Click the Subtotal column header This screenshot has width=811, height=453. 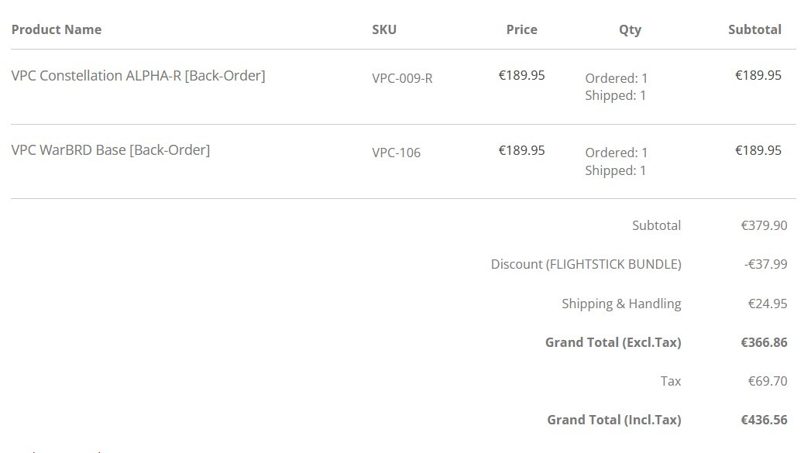click(x=754, y=29)
